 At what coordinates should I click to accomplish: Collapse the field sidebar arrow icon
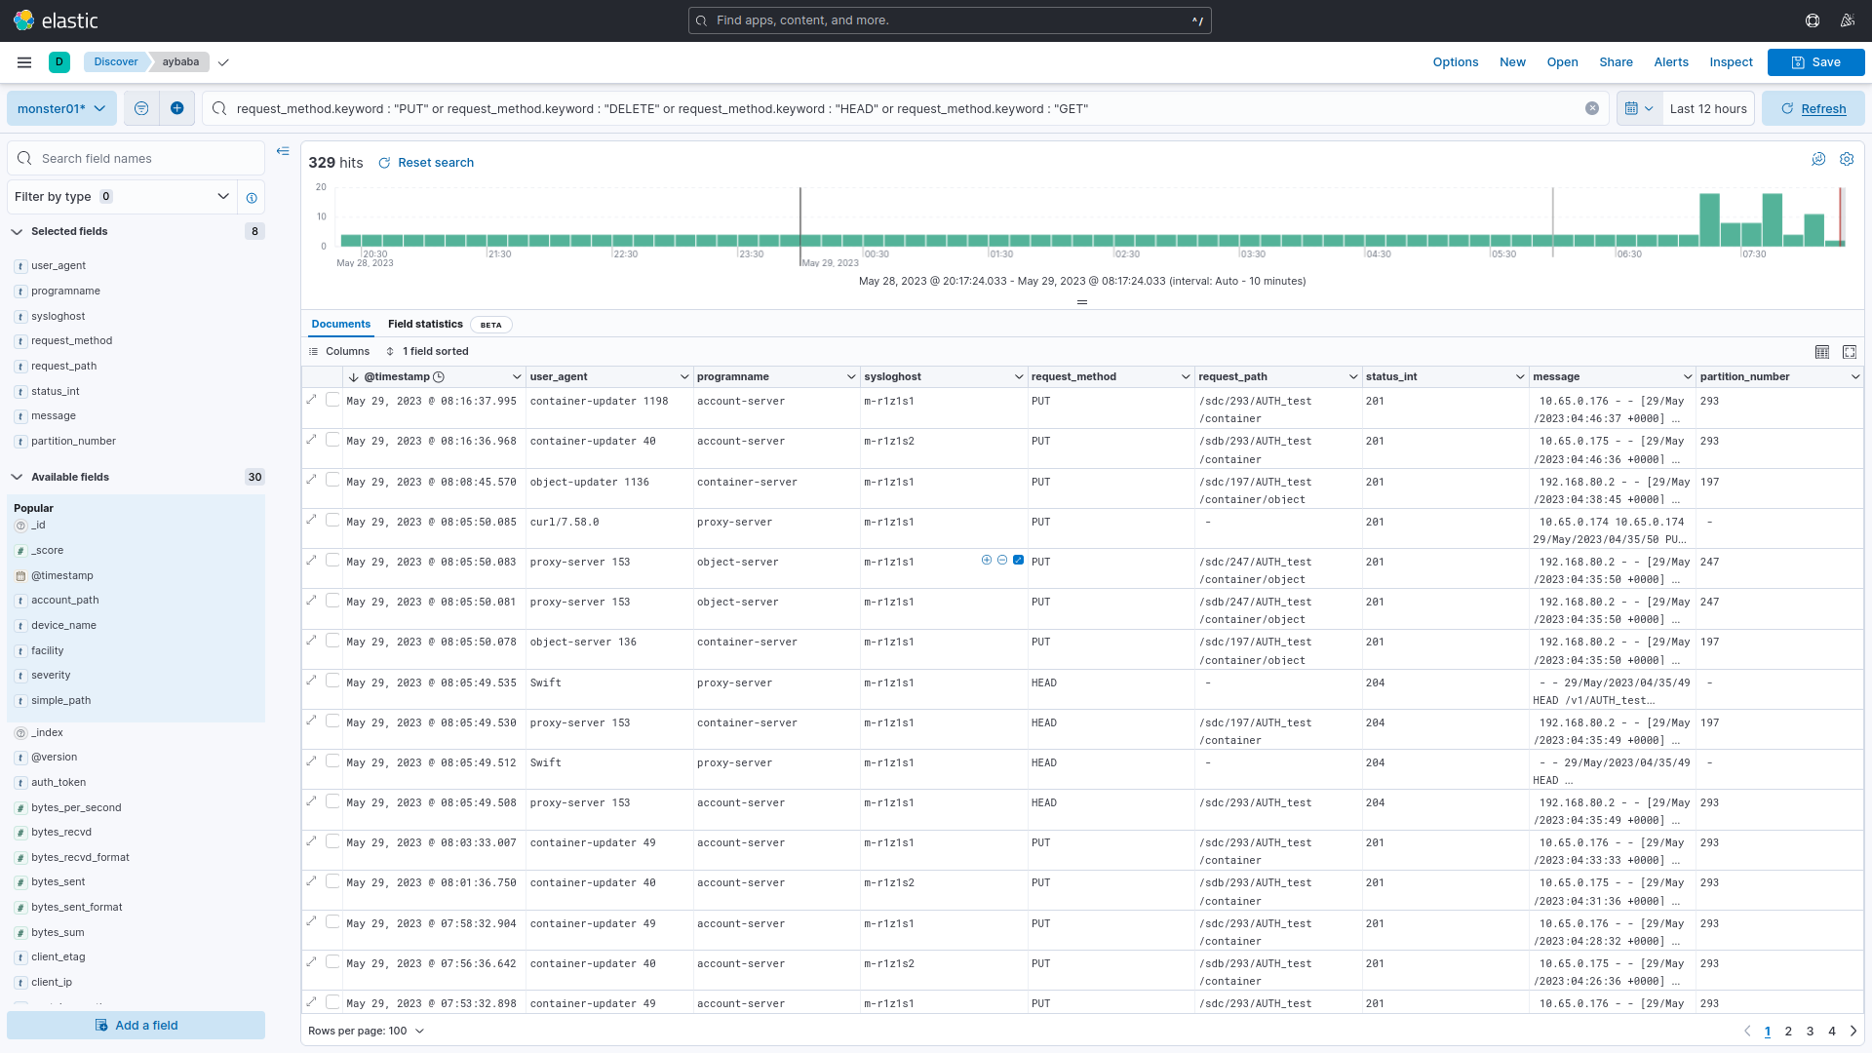point(283,151)
